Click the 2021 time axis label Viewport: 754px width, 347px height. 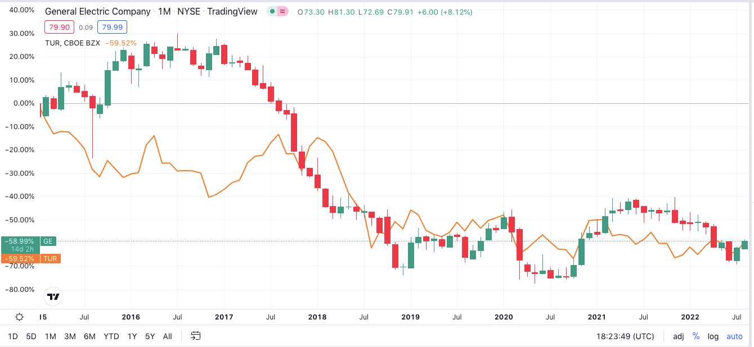click(x=597, y=317)
